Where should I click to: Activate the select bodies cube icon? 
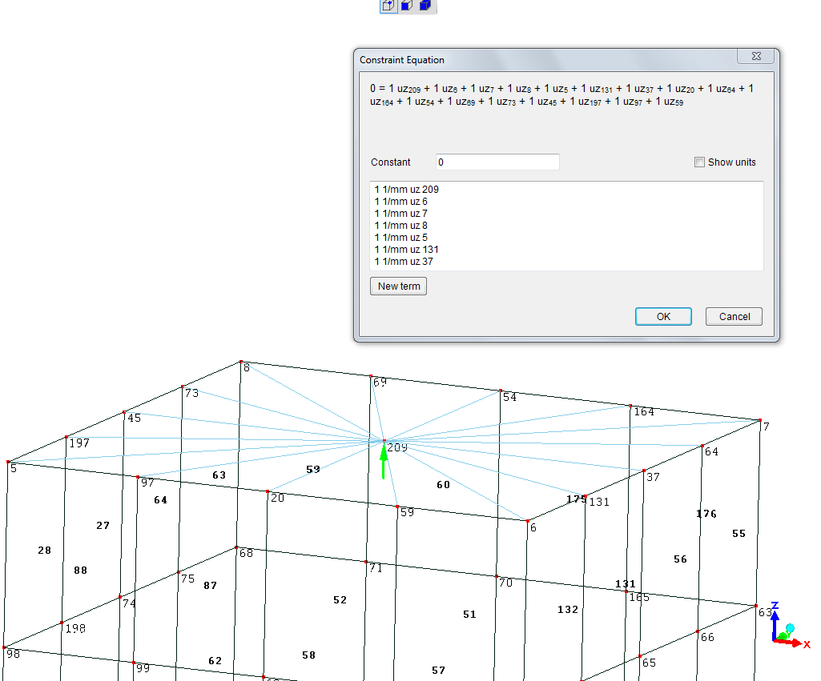point(425,6)
